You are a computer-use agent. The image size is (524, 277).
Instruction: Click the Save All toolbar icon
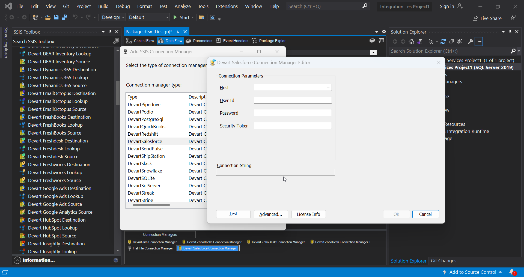[64, 17]
